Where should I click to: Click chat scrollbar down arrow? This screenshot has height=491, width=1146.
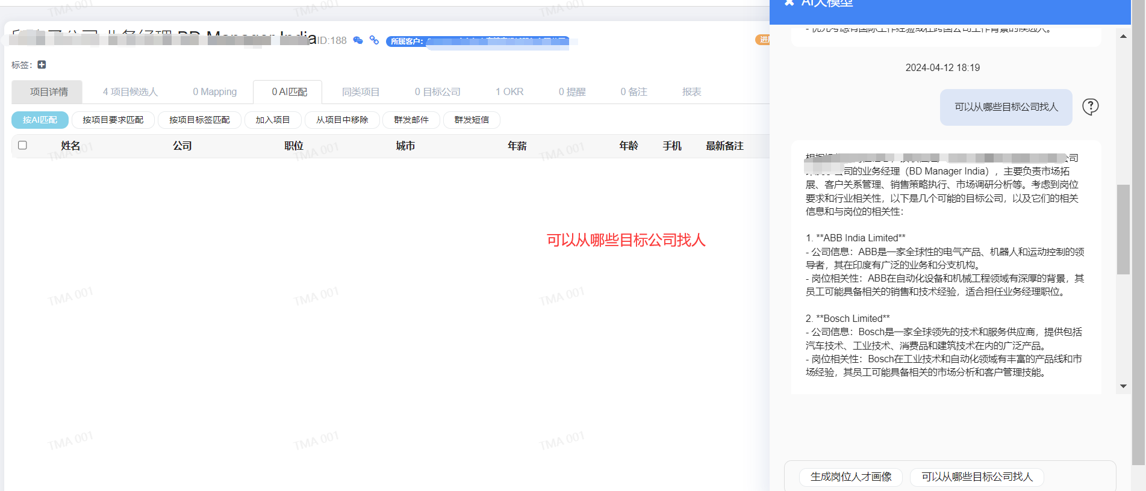pos(1123,386)
